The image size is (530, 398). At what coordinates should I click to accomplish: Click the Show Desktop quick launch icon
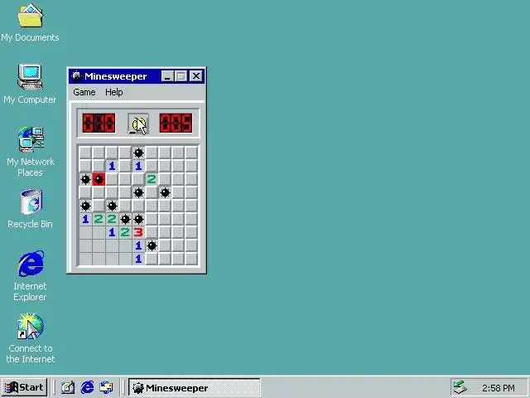point(68,387)
